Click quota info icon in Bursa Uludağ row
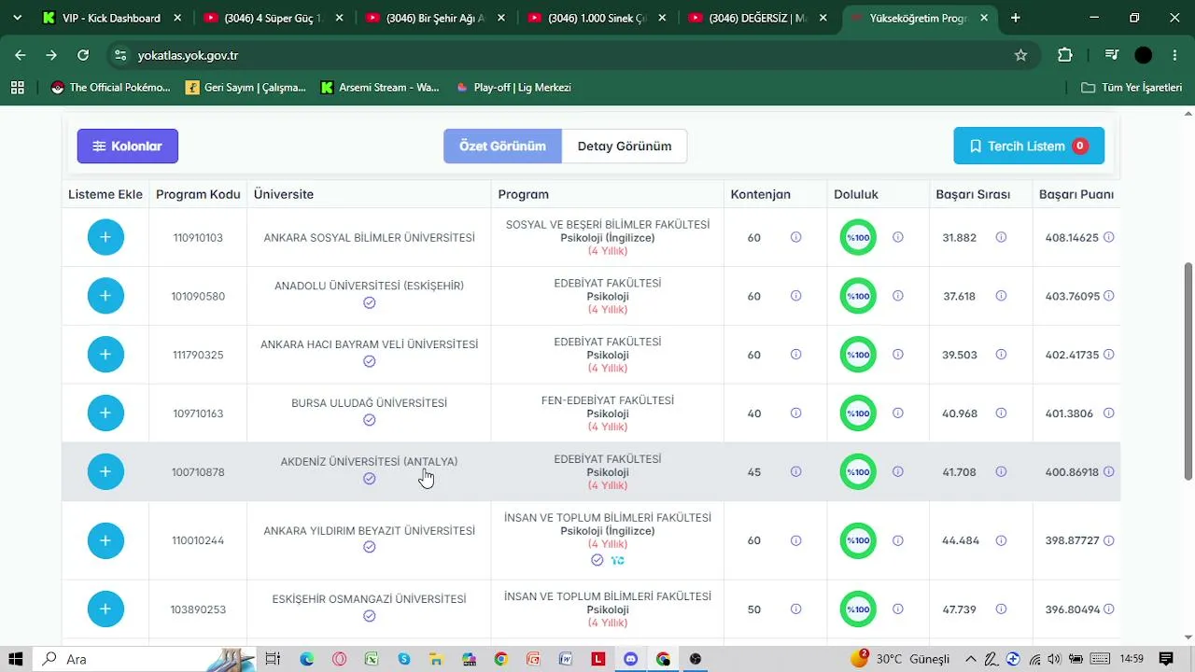Viewport: 1195px width, 672px height. click(x=796, y=413)
